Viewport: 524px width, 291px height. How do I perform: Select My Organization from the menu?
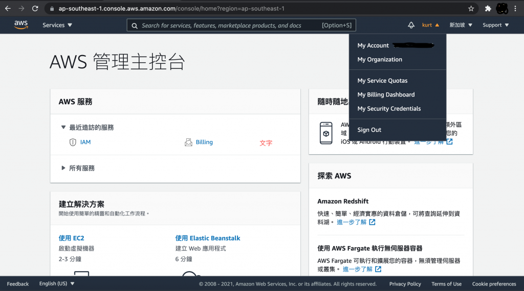pyautogui.click(x=380, y=59)
